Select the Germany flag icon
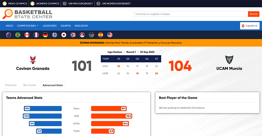262x136 pixels. point(45,35)
